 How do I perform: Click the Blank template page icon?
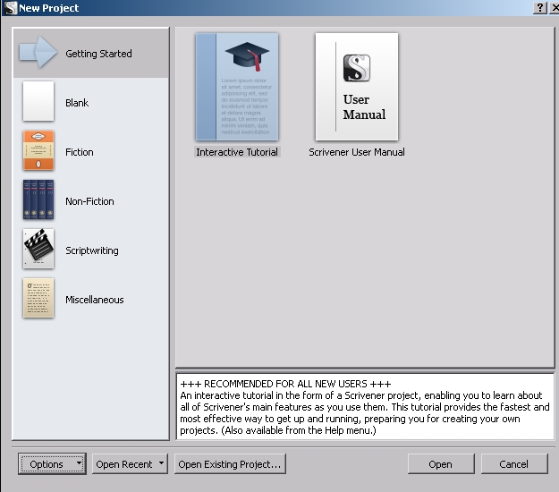coord(38,101)
